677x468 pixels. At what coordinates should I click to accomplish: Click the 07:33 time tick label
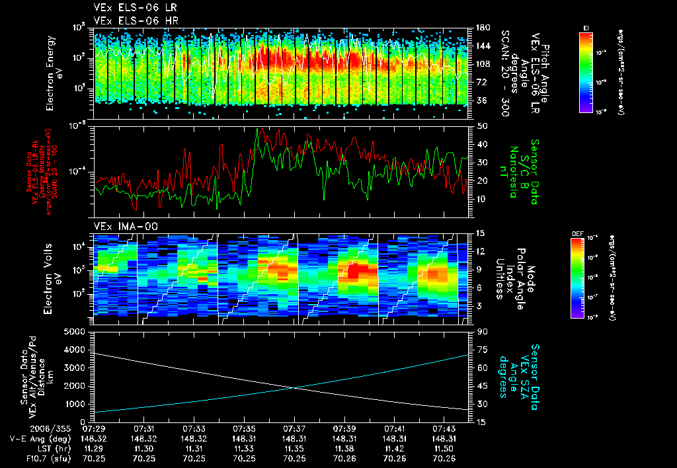194,429
